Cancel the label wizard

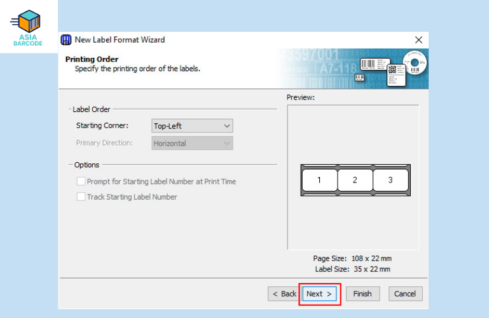coord(405,294)
